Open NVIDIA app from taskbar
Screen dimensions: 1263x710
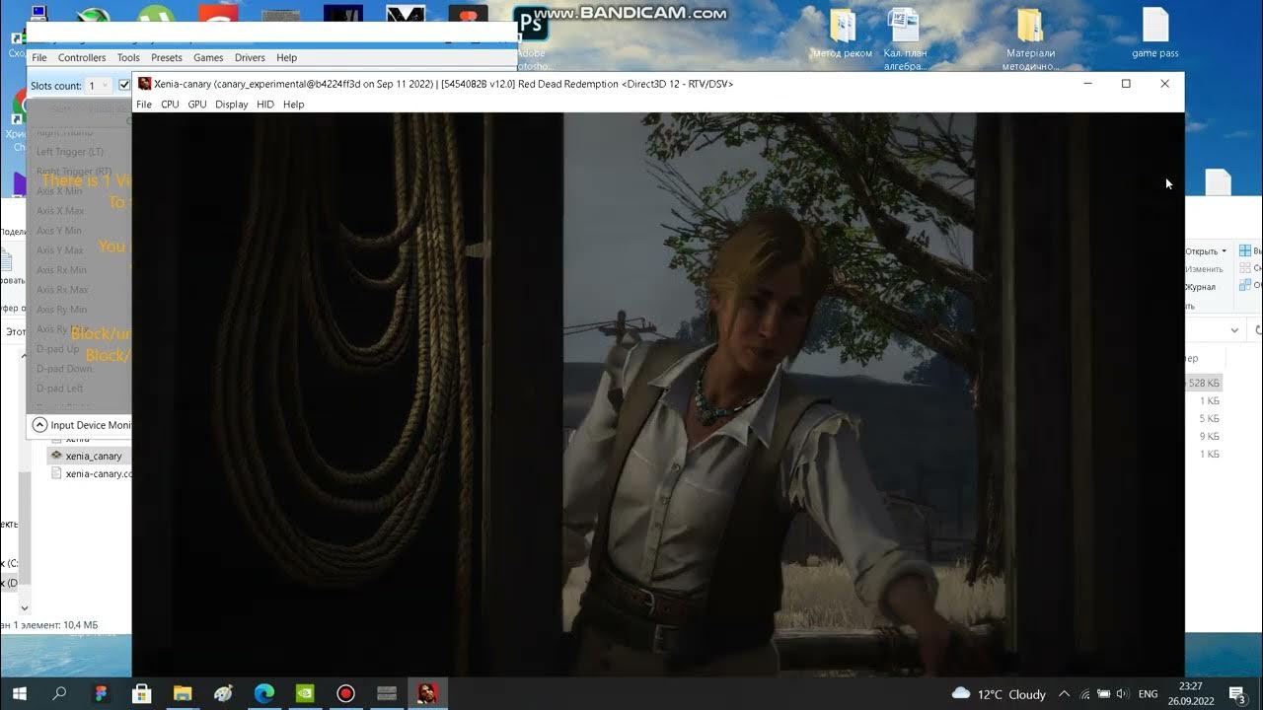[x=305, y=694]
